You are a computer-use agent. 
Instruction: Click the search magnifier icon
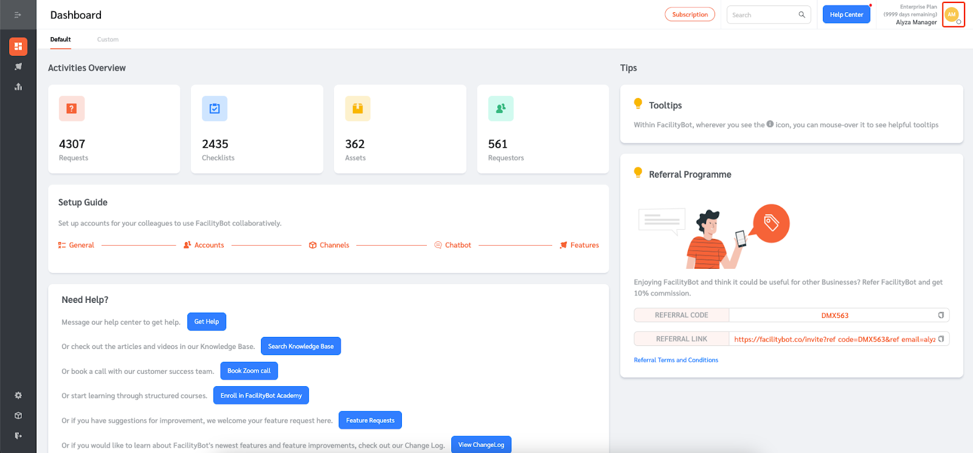(802, 15)
